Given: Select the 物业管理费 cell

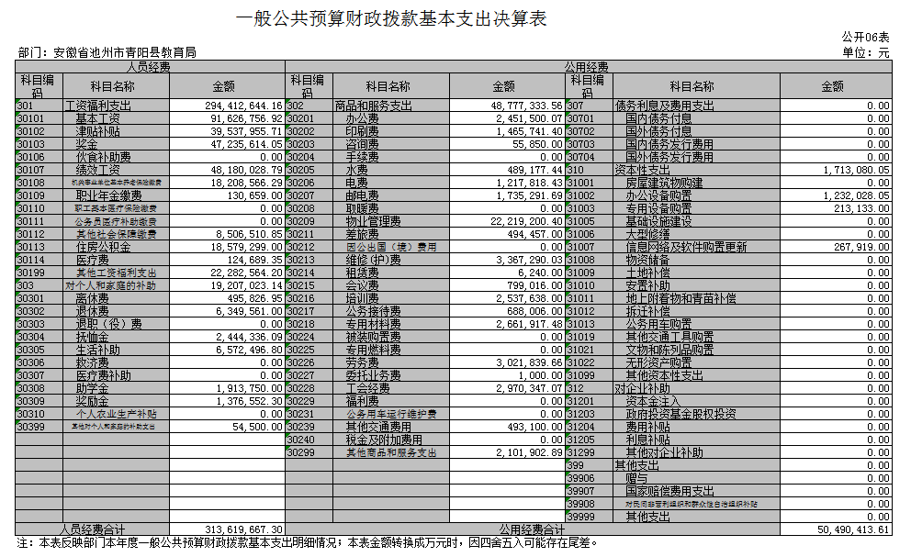Looking at the screenshot, I should coord(373,222).
